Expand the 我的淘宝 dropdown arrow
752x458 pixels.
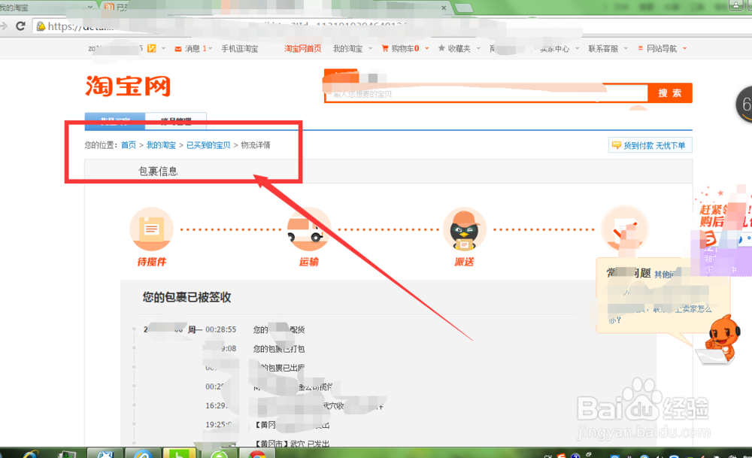point(370,48)
